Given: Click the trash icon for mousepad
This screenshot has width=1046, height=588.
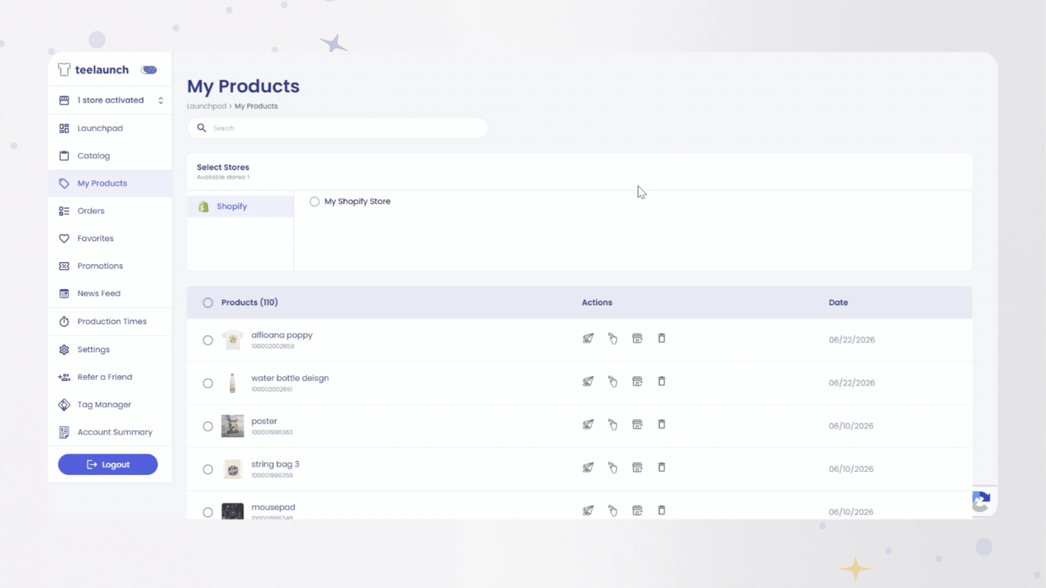Looking at the screenshot, I should [x=662, y=511].
